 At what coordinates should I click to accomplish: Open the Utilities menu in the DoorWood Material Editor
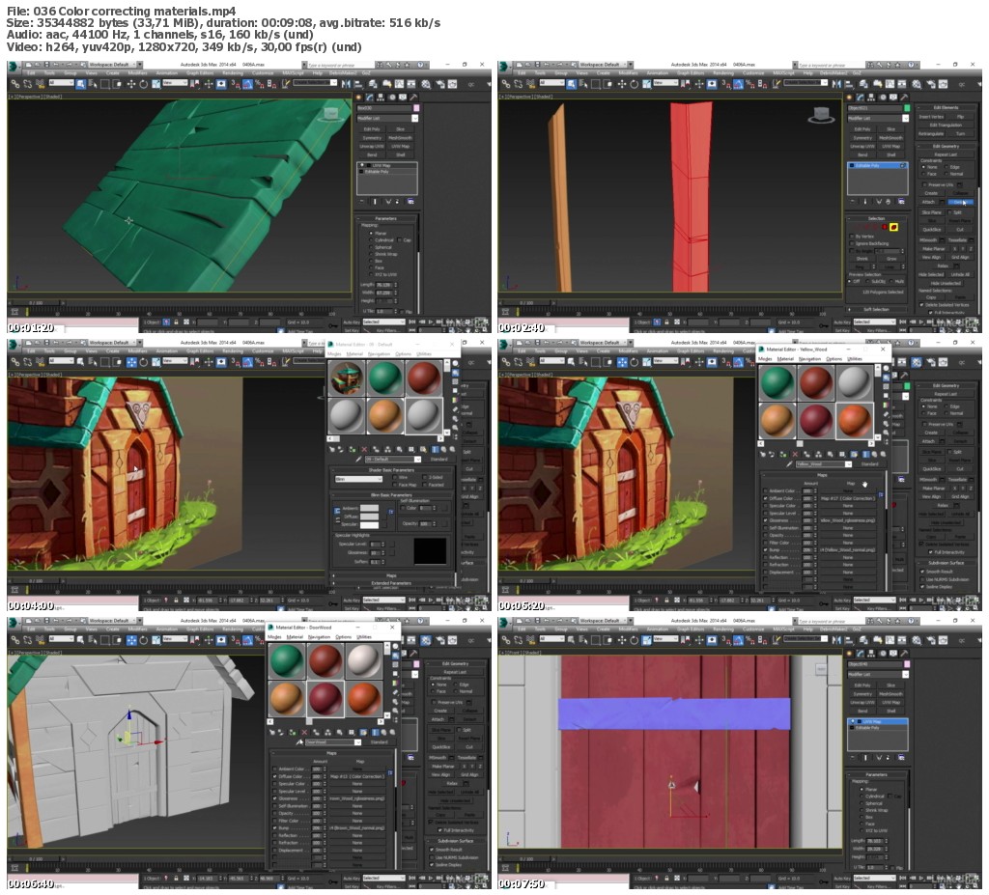click(x=364, y=636)
